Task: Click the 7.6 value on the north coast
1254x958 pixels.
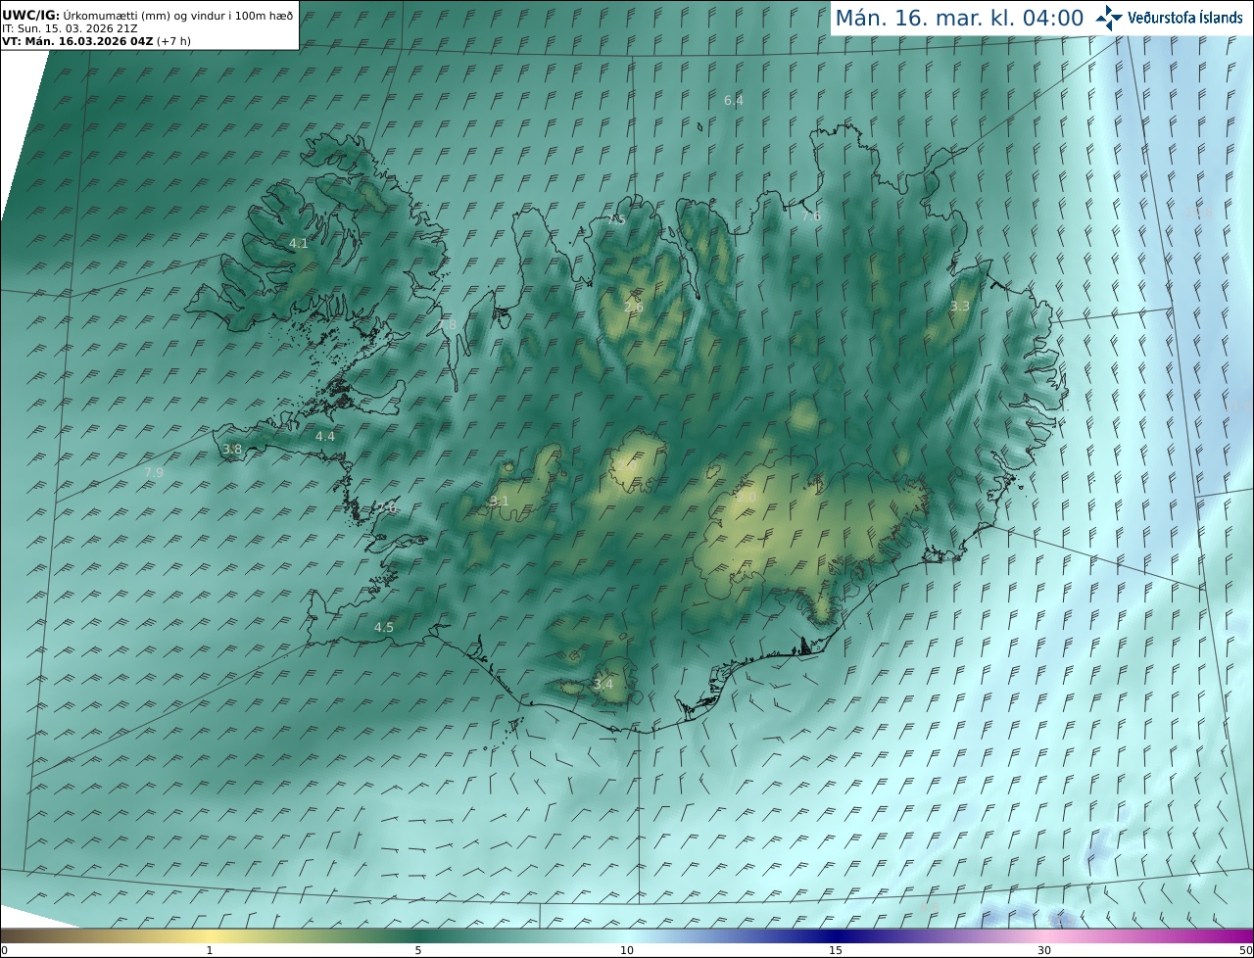Action: (811, 216)
